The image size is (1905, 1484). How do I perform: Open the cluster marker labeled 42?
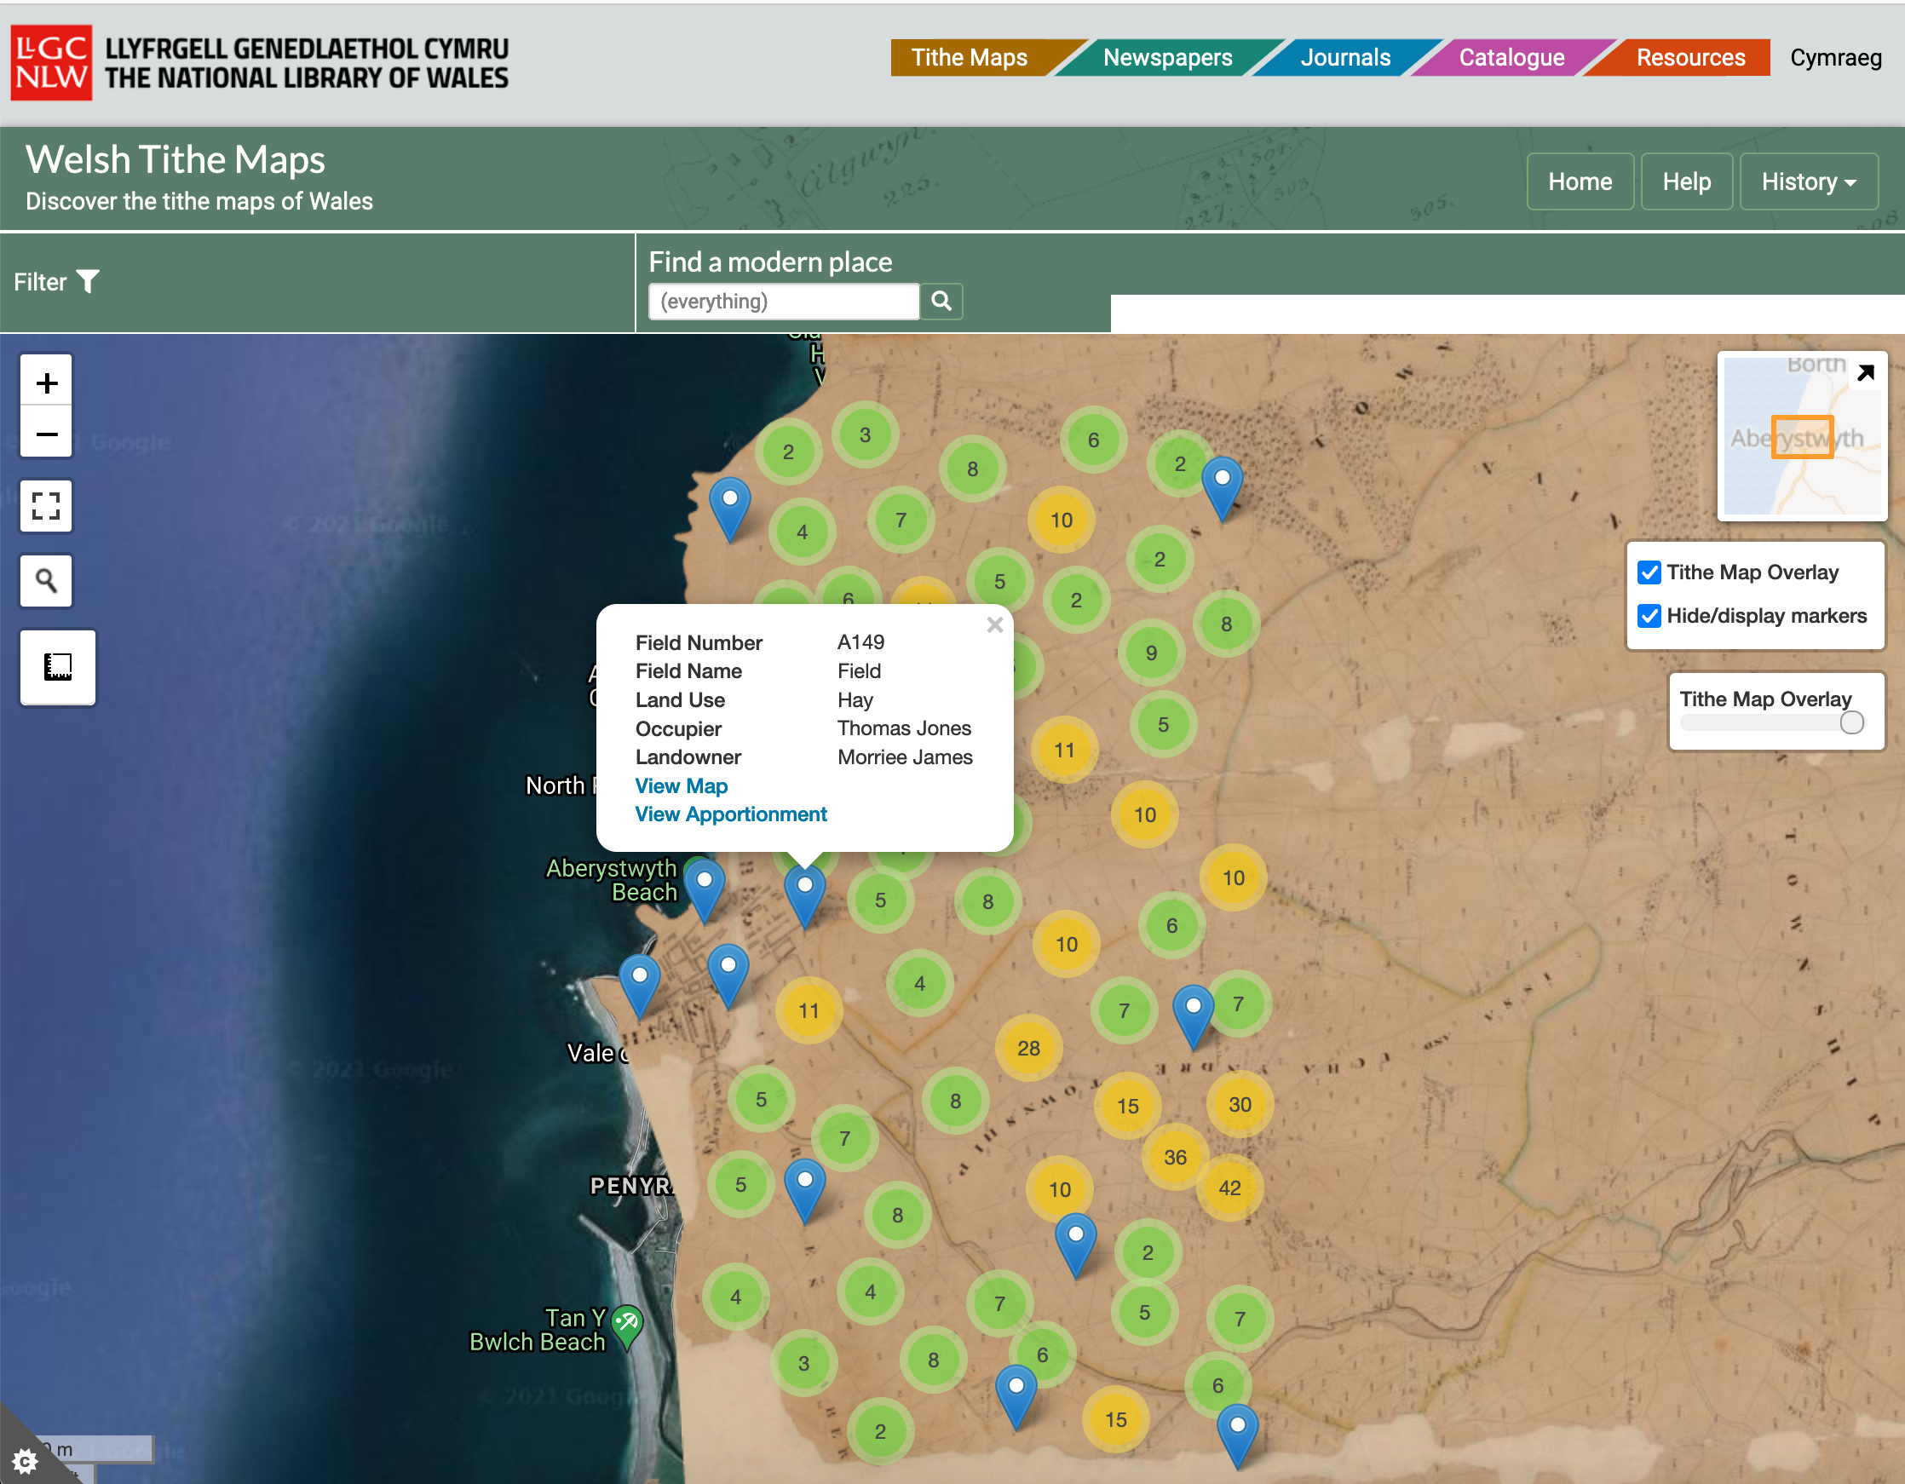[x=1229, y=1188]
